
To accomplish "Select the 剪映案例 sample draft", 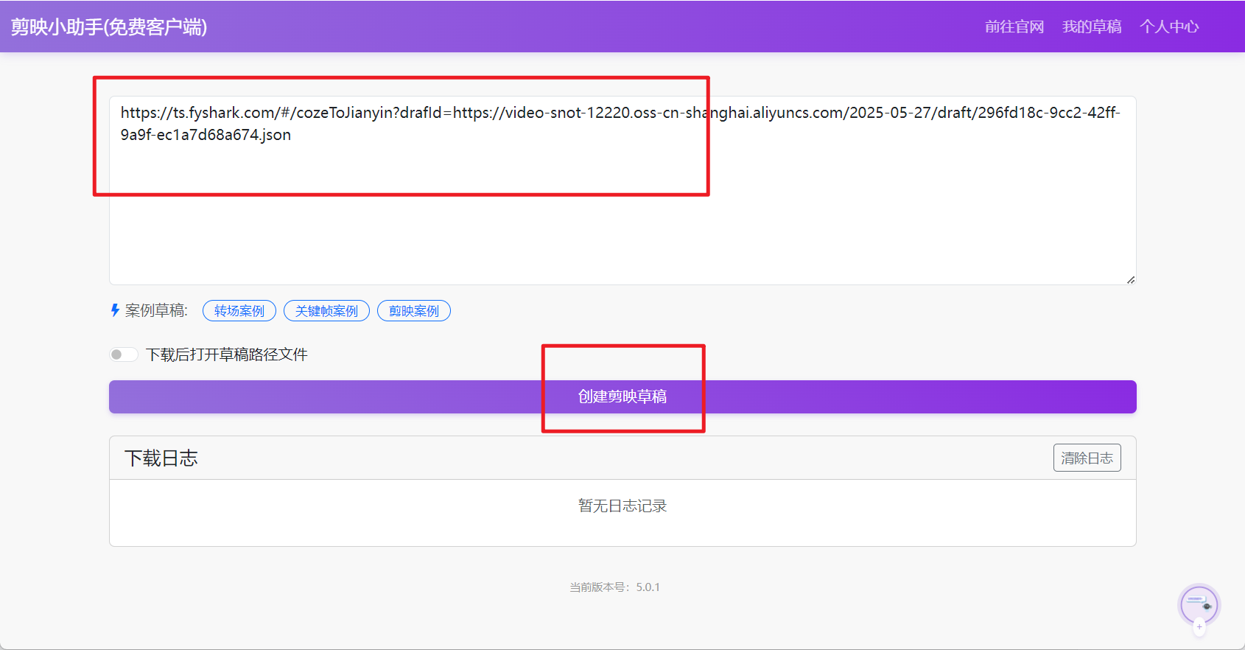I will point(414,311).
